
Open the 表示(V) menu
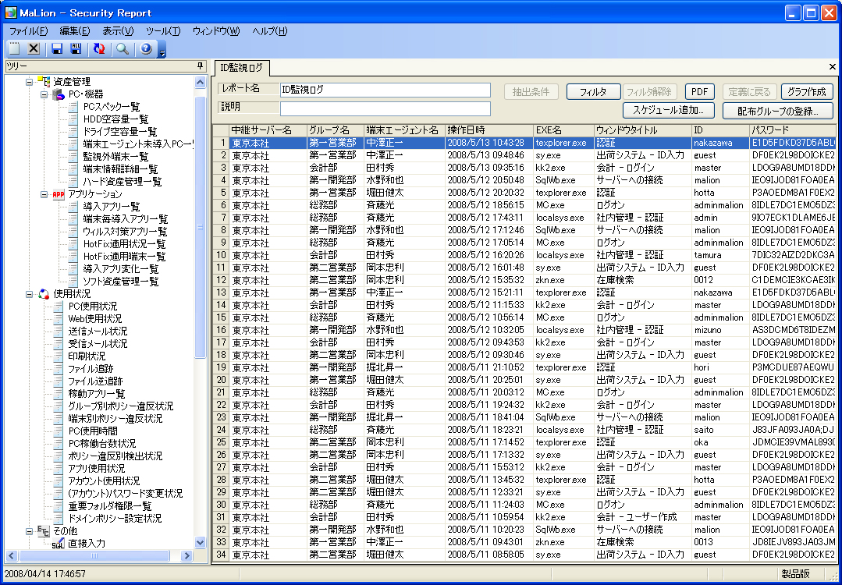[x=118, y=31]
